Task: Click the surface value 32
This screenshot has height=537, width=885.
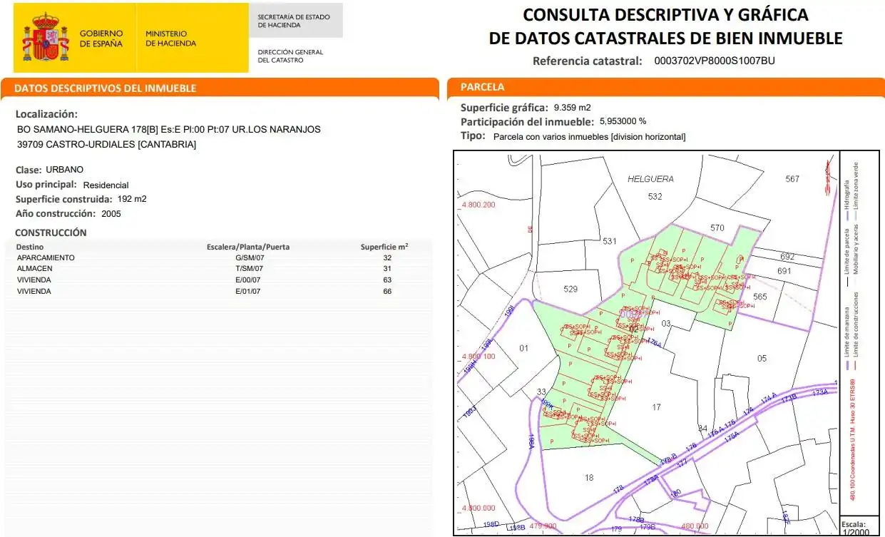Action: pyautogui.click(x=387, y=257)
